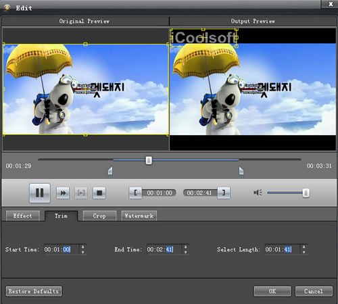This screenshot has width=338, height=304.
Task: Click the Select Length input field
Action: click(x=283, y=249)
